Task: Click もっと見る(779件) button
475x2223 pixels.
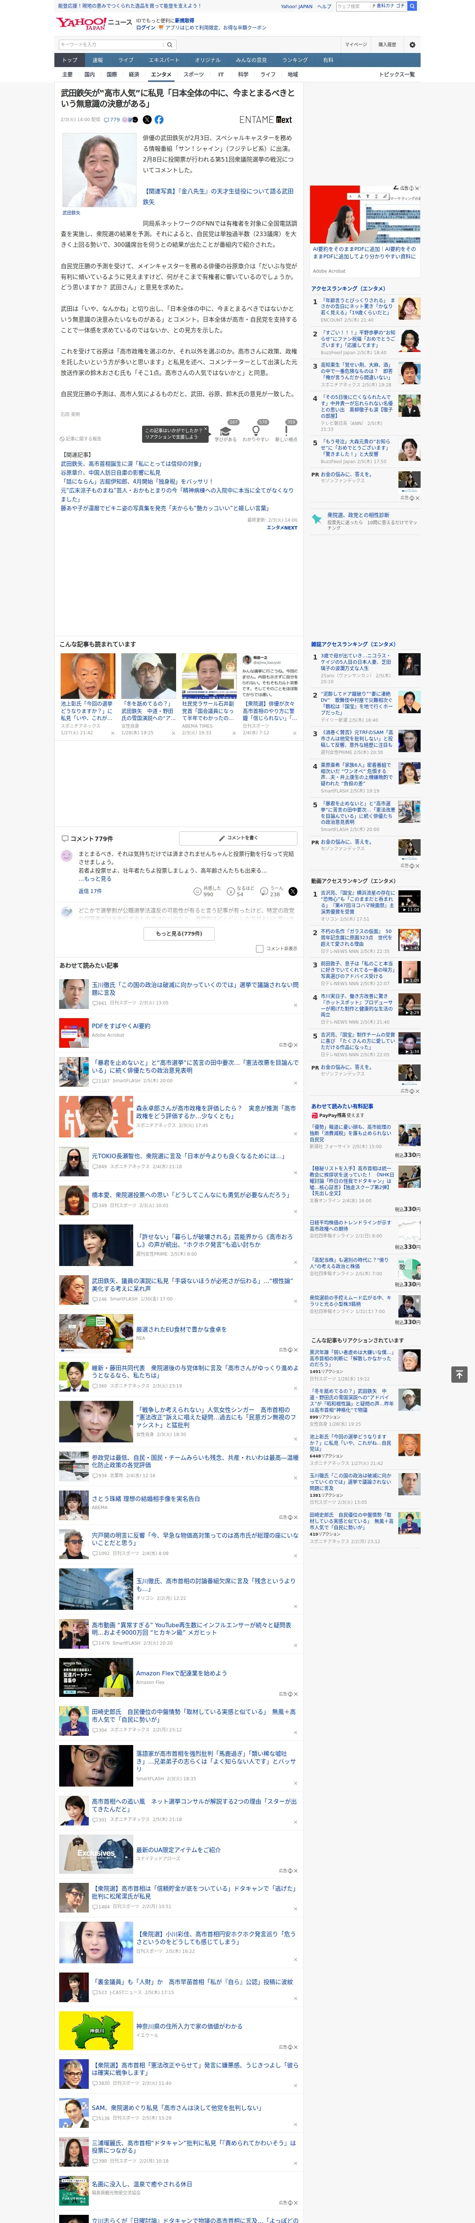Action: click(x=179, y=934)
